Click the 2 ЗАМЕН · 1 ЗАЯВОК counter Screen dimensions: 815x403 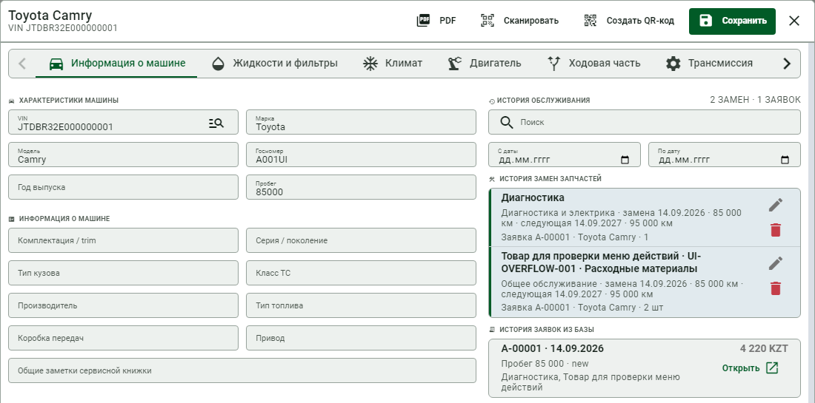(x=755, y=100)
